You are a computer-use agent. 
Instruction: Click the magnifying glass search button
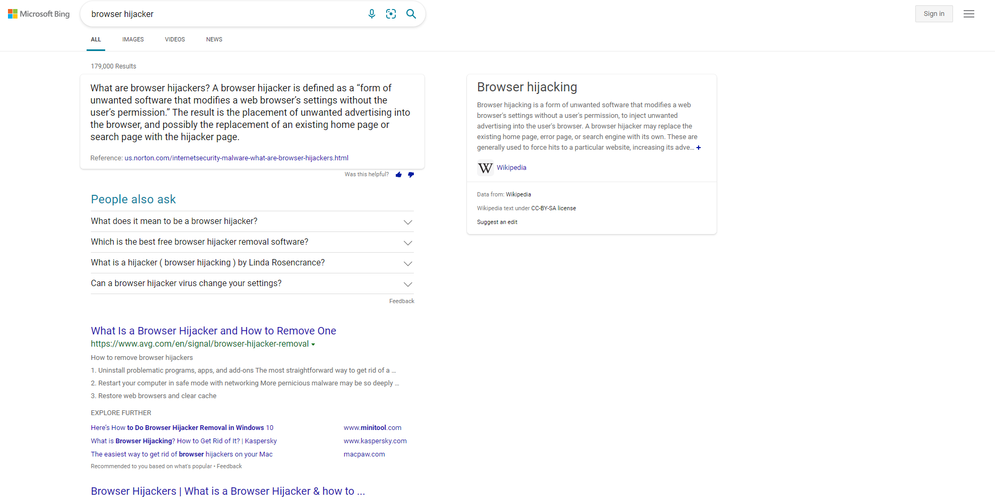coord(411,14)
